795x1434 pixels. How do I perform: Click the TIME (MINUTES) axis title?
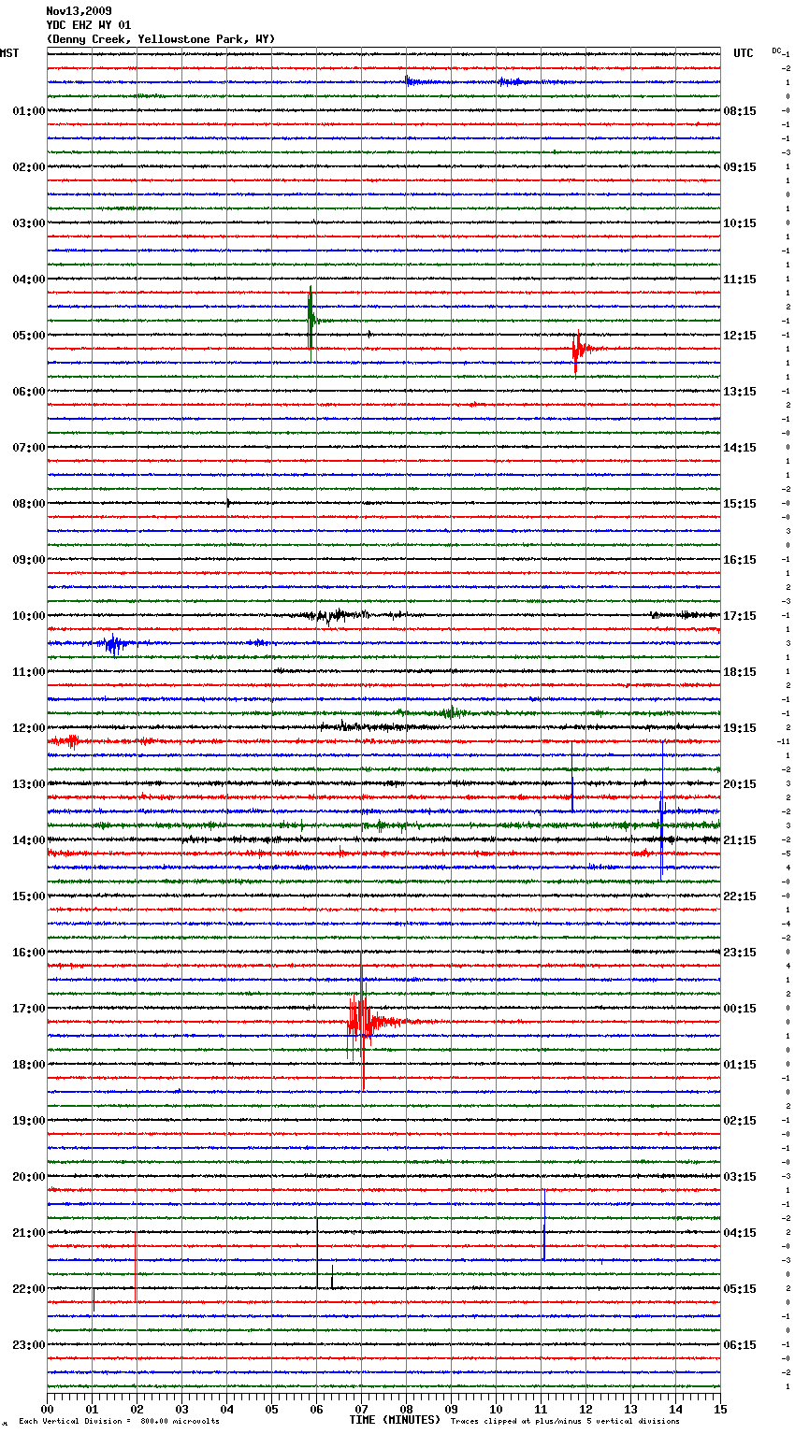pyautogui.click(x=395, y=1420)
